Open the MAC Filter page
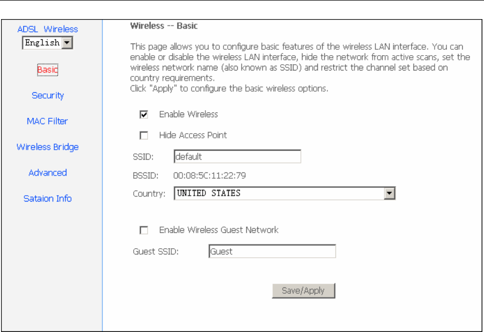Screen dimensions: 484x332 [x=47, y=121]
